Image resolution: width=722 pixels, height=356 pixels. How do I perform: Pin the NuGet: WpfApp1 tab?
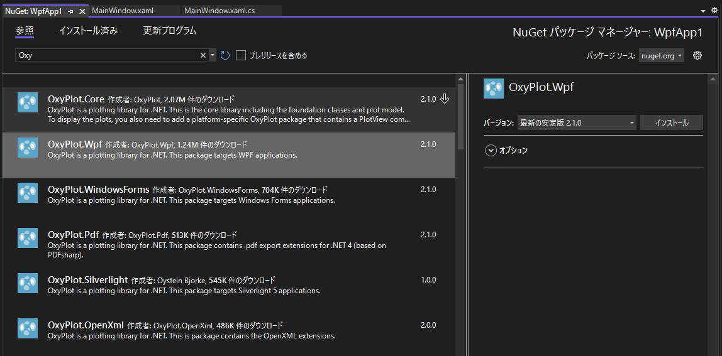click(70, 11)
